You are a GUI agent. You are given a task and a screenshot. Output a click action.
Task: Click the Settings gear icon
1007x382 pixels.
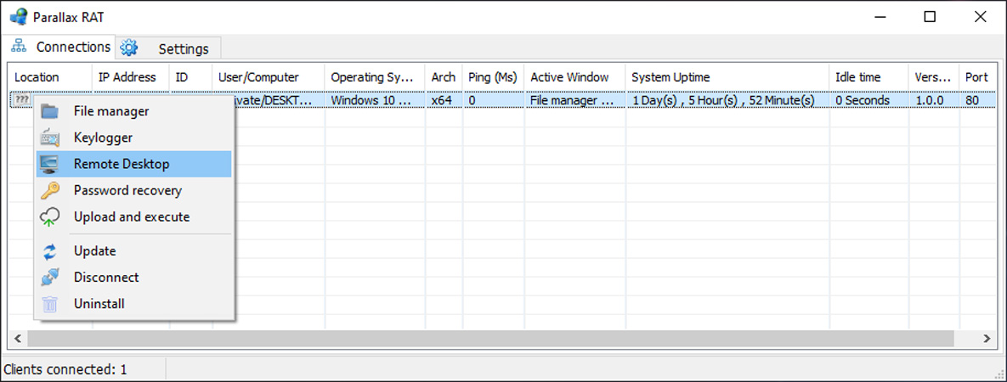[x=129, y=48]
